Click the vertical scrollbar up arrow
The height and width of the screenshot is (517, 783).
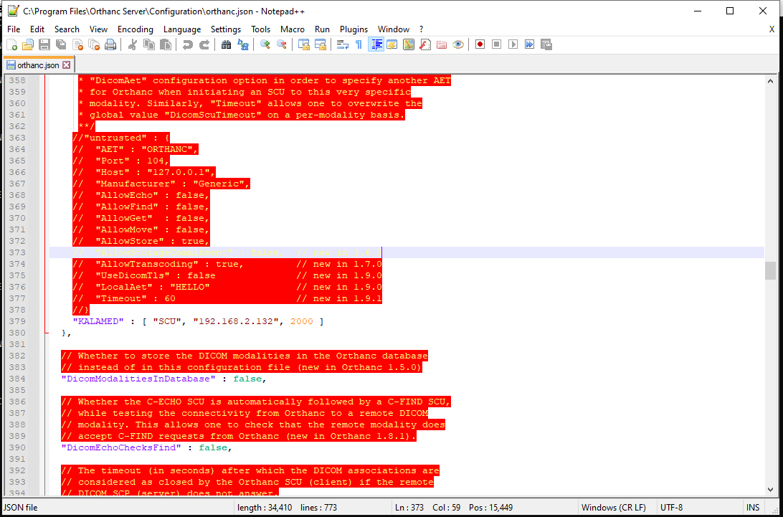771,80
